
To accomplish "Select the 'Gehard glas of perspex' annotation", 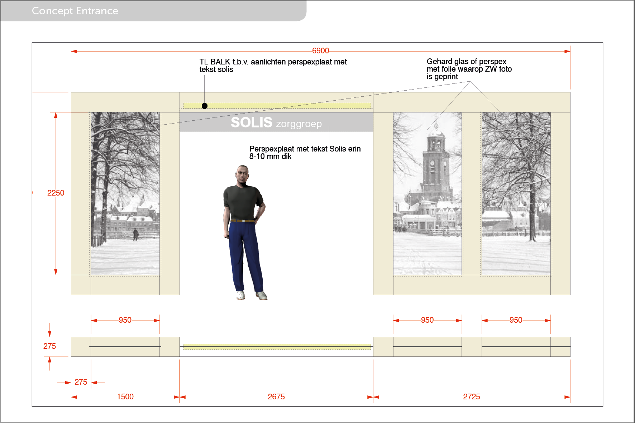I will tap(469, 69).
